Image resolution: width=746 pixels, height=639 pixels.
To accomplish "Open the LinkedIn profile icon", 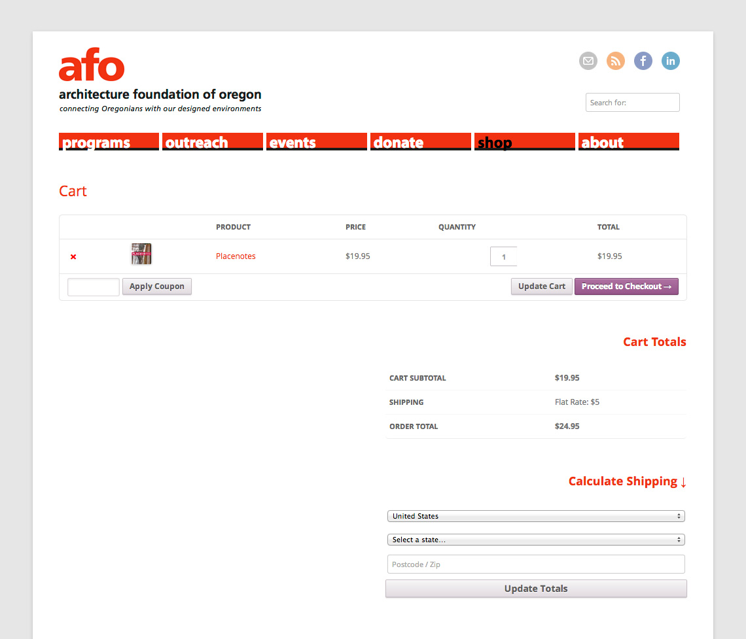I will pyautogui.click(x=670, y=61).
